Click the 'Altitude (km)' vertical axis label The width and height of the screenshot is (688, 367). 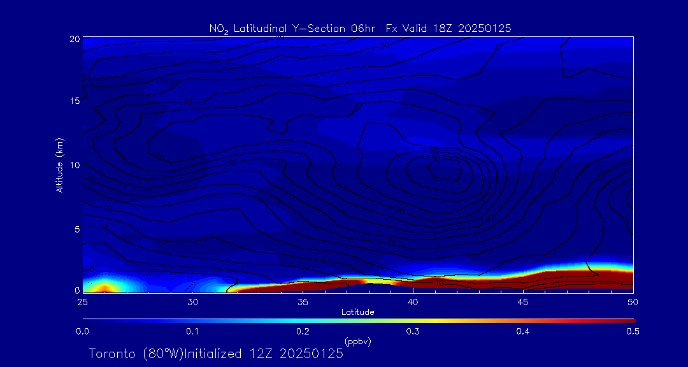[60, 165]
